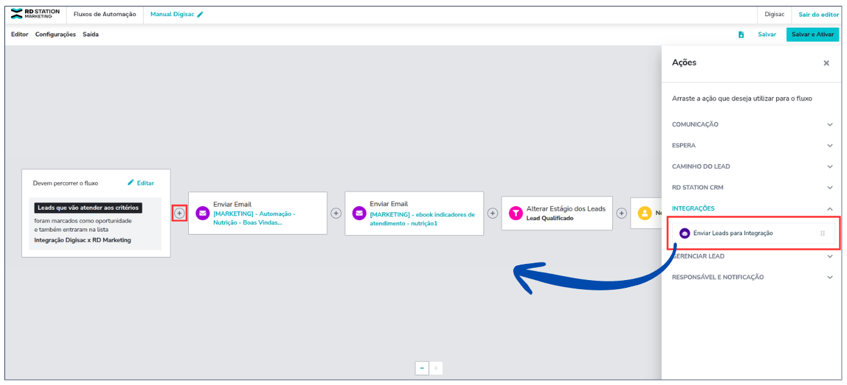
Task: Click the drag handle on Enviar Leads para Integração
Action: [823, 233]
